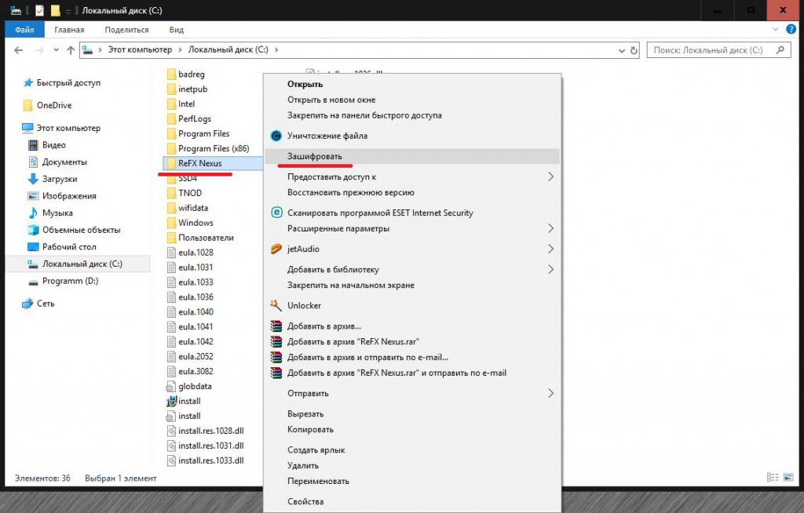This screenshot has width=804, height=513.
Task: Select Переименовать menu entry
Action: click(x=412, y=481)
